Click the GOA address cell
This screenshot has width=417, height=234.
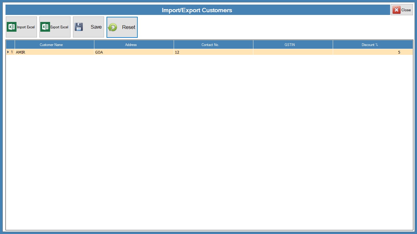click(x=134, y=52)
